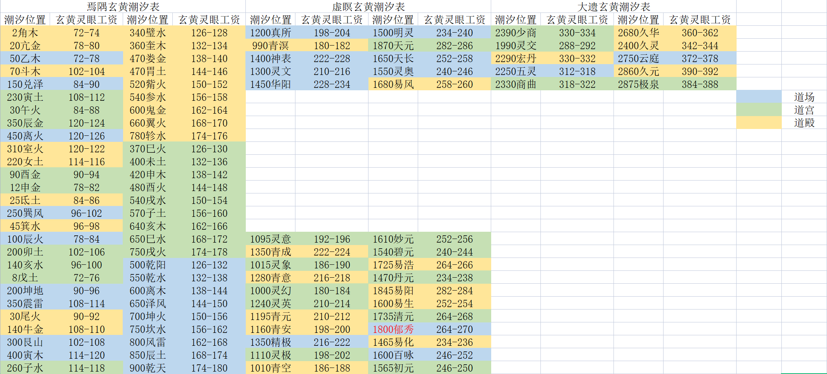Click the cell 1600百咏
The height and width of the screenshot is (374, 827).
(393, 355)
